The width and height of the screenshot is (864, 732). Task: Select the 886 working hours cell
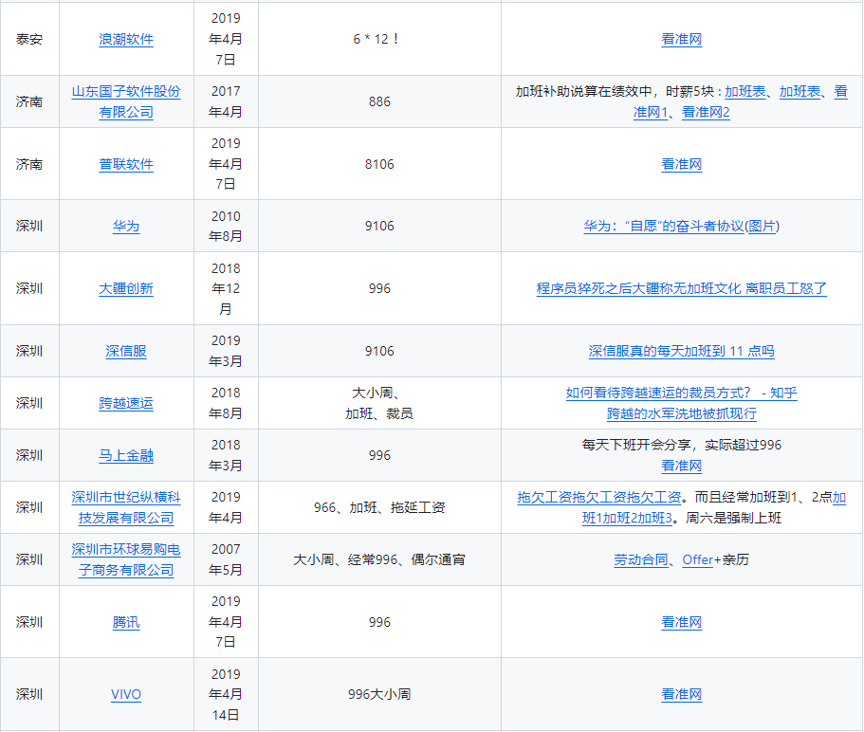click(379, 101)
